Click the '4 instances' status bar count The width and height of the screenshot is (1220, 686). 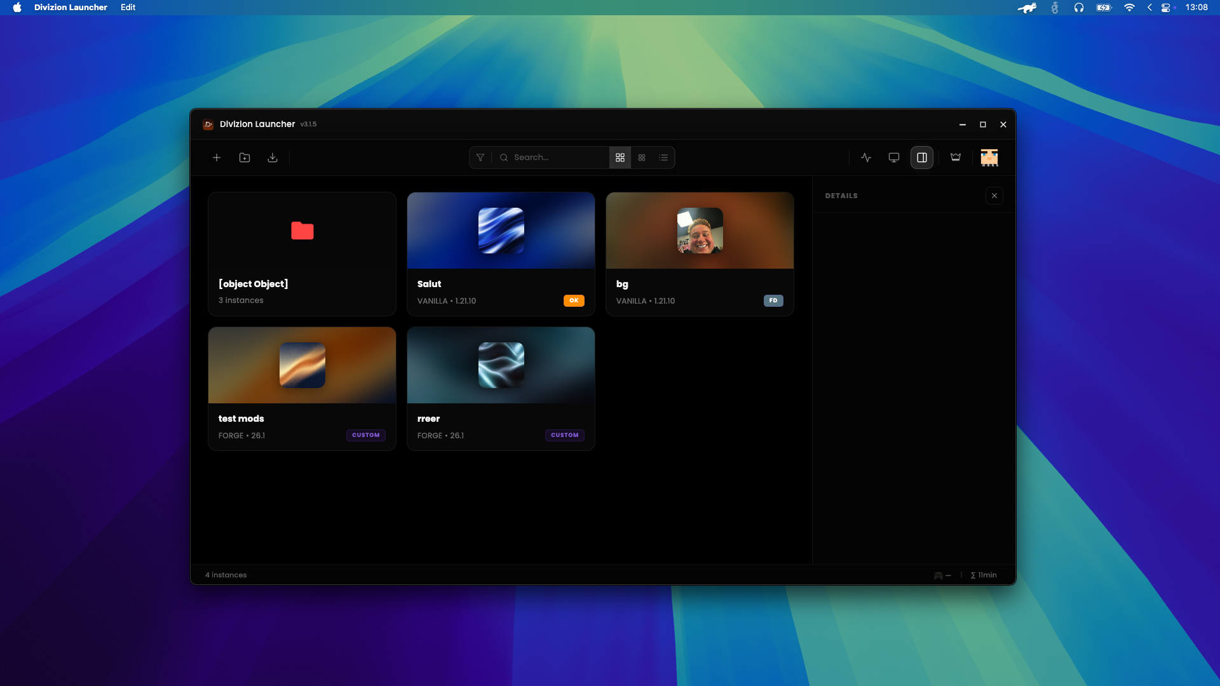click(x=226, y=575)
